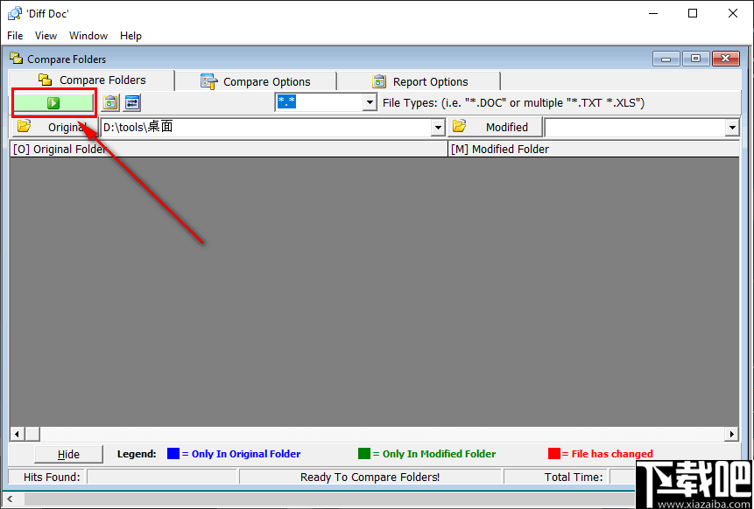Click the bottom window scrollbar left arrow
The height and width of the screenshot is (509, 754).
click(11, 499)
